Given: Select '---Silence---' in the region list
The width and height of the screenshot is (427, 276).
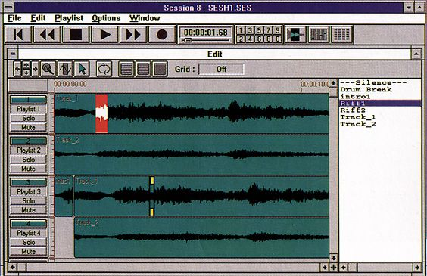Looking at the screenshot, I should pos(380,82).
